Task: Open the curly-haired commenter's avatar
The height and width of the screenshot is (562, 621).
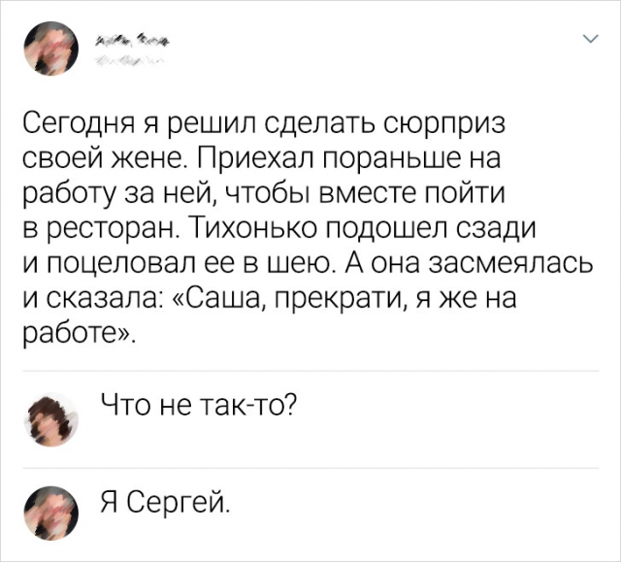Action: [50, 419]
